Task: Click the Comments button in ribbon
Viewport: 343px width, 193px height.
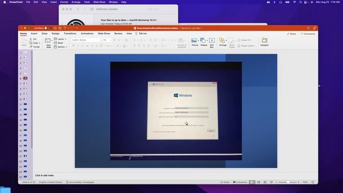Action: (308, 34)
